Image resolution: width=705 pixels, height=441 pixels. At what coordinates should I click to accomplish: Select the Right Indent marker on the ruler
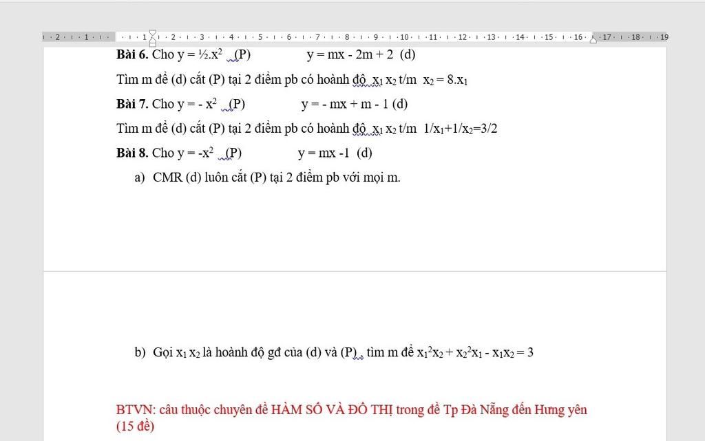point(593,40)
